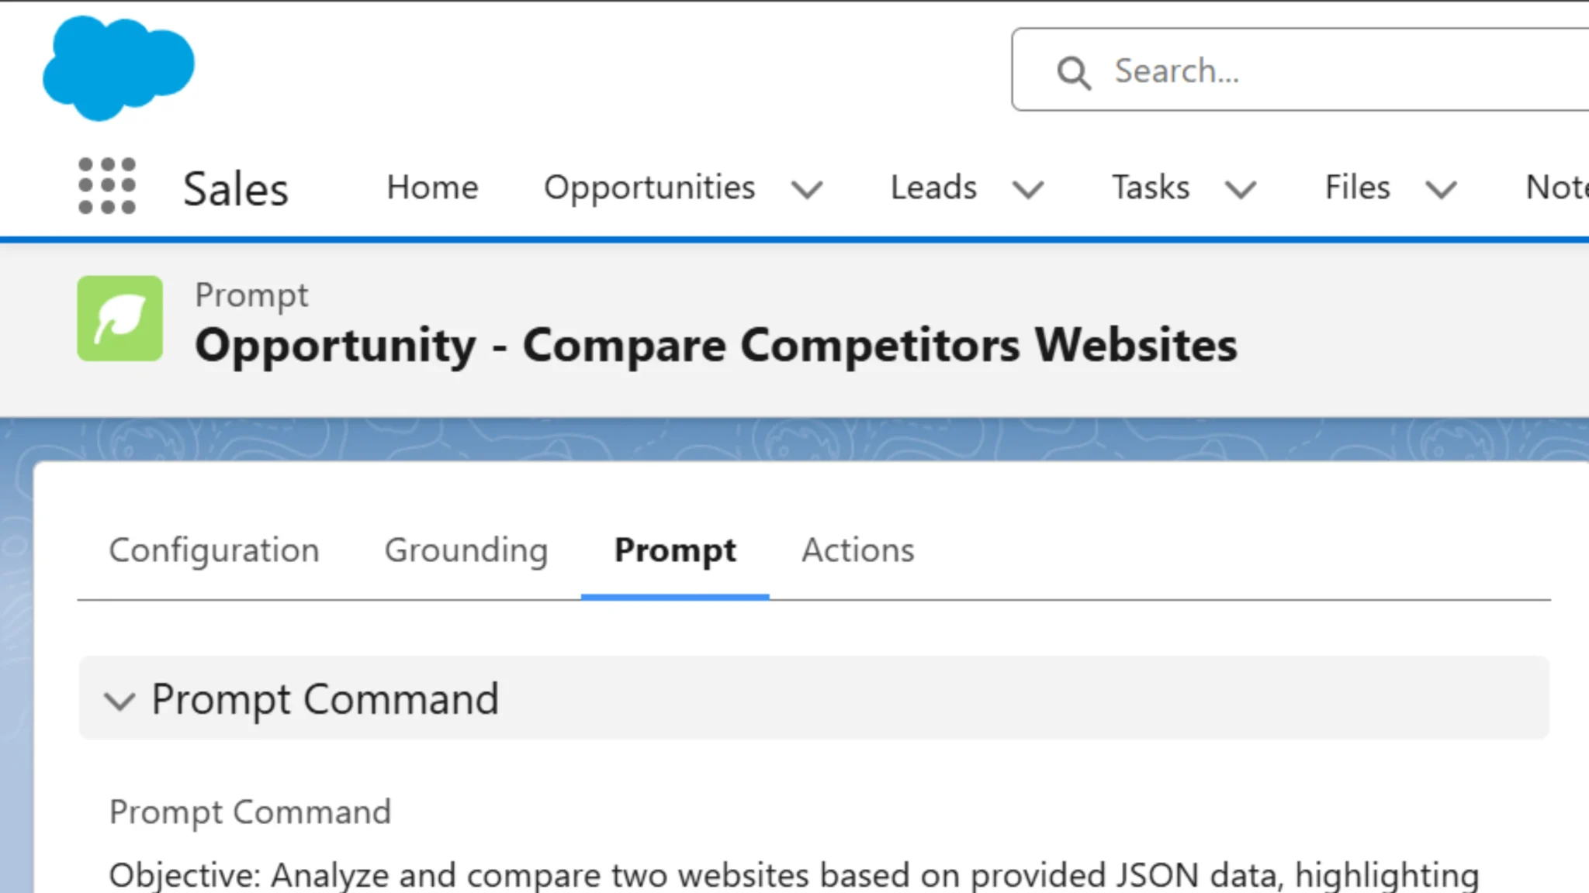Collapse the Prompt Command section chevron
This screenshot has height=893, width=1589.
pyautogui.click(x=119, y=701)
